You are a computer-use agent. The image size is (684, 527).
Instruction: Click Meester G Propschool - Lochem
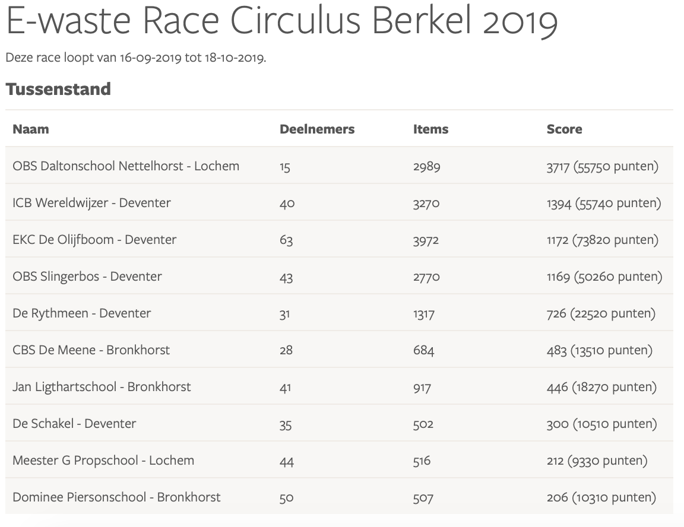click(x=103, y=461)
